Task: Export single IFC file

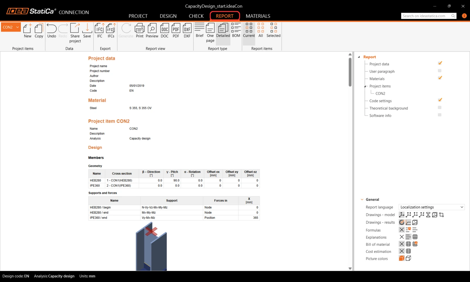Action: [100, 31]
